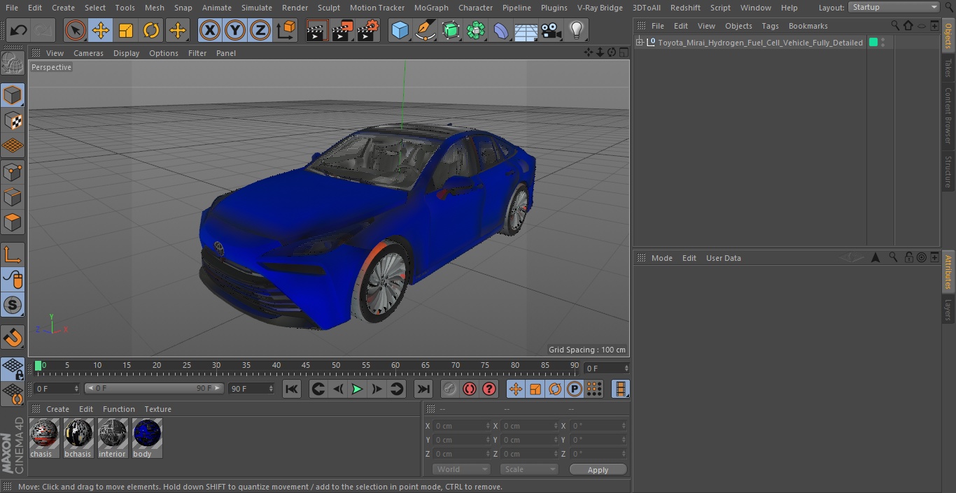
Task: Select the interior material thumbnail
Action: [113, 438]
